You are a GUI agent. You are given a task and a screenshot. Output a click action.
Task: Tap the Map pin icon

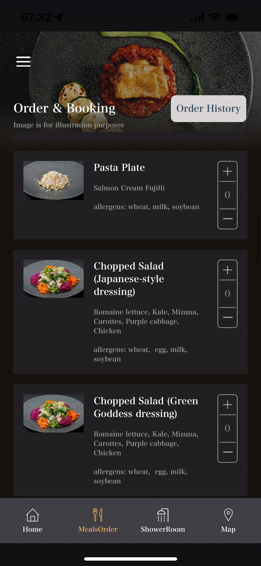(x=228, y=515)
